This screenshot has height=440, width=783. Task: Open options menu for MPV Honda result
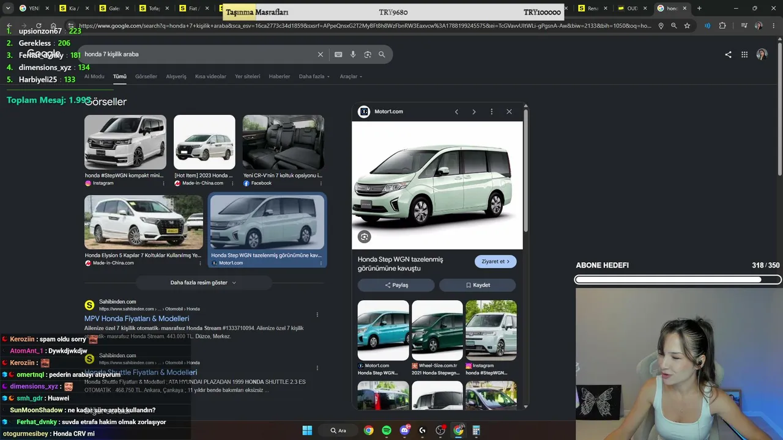[317, 315]
